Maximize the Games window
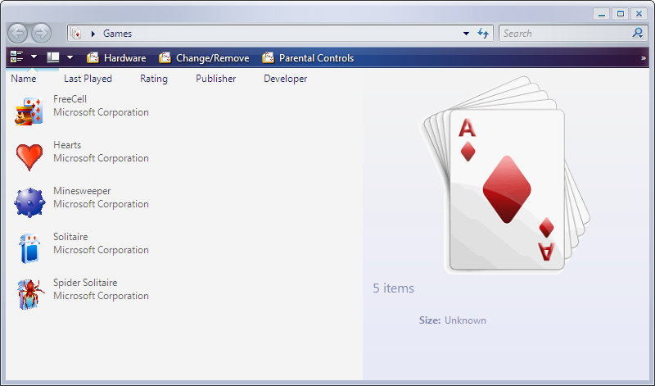655x386 pixels. point(621,14)
